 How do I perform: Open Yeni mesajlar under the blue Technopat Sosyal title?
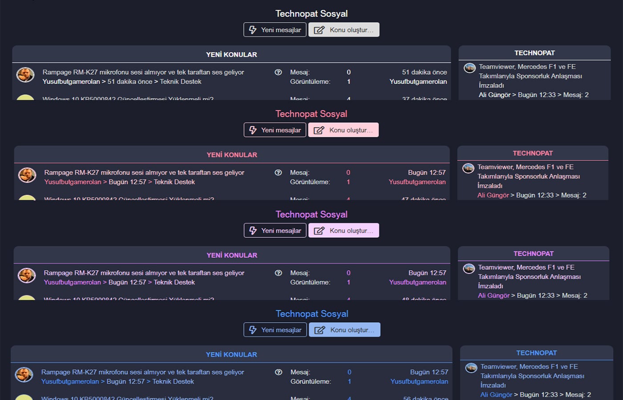point(275,329)
